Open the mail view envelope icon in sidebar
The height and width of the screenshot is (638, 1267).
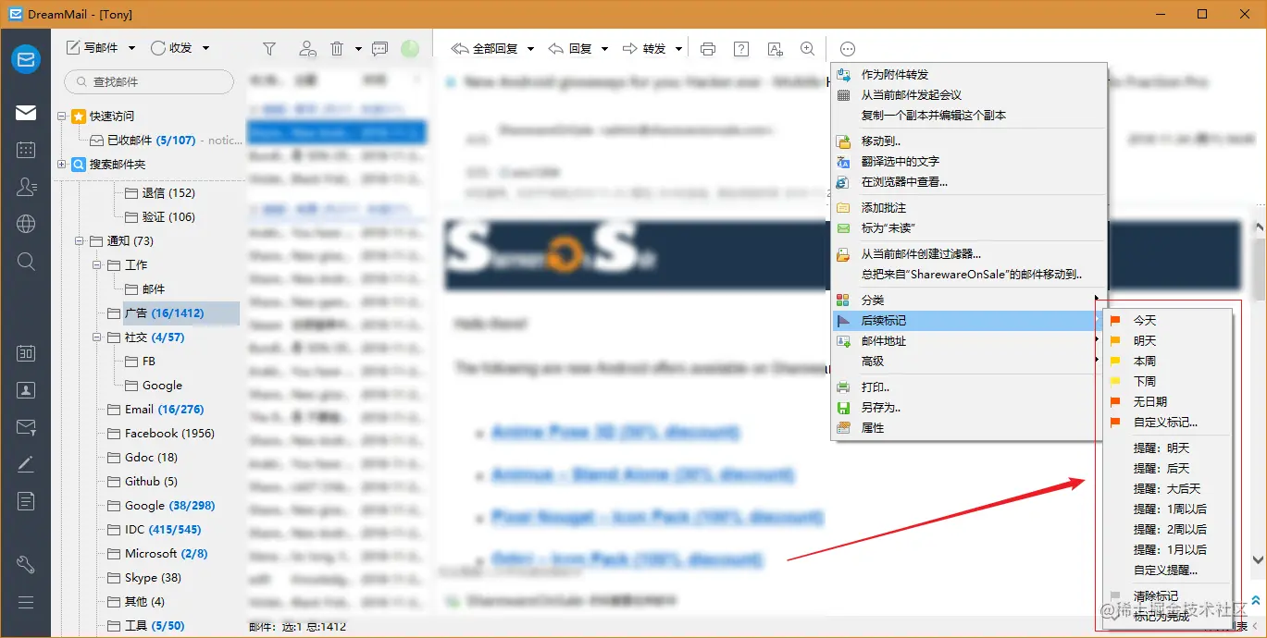coord(26,113)
